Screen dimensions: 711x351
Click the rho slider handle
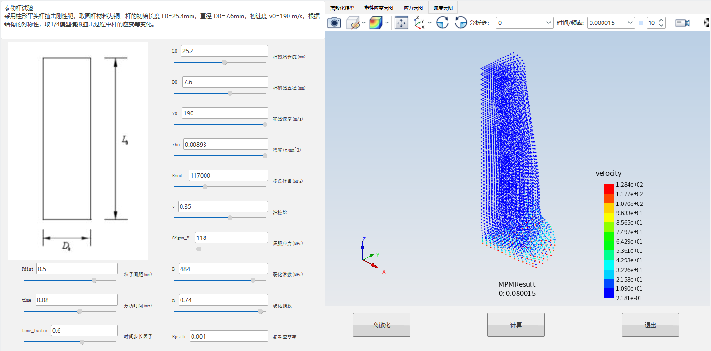click(265, 155)
